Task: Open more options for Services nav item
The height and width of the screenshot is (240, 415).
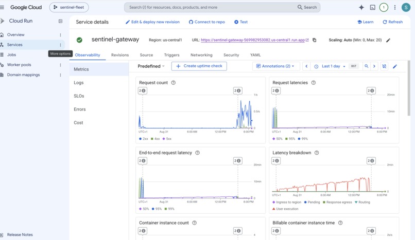Action: click(x=60, y=45)
